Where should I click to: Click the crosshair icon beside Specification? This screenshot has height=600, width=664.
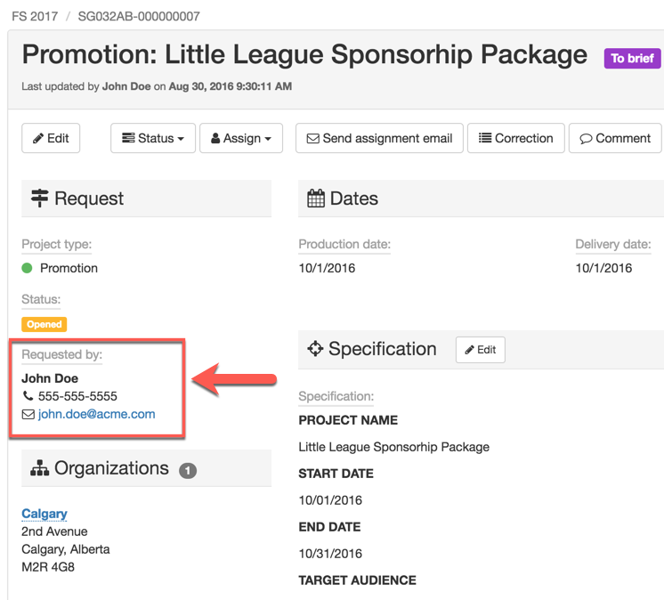click(x=315, y=349)
